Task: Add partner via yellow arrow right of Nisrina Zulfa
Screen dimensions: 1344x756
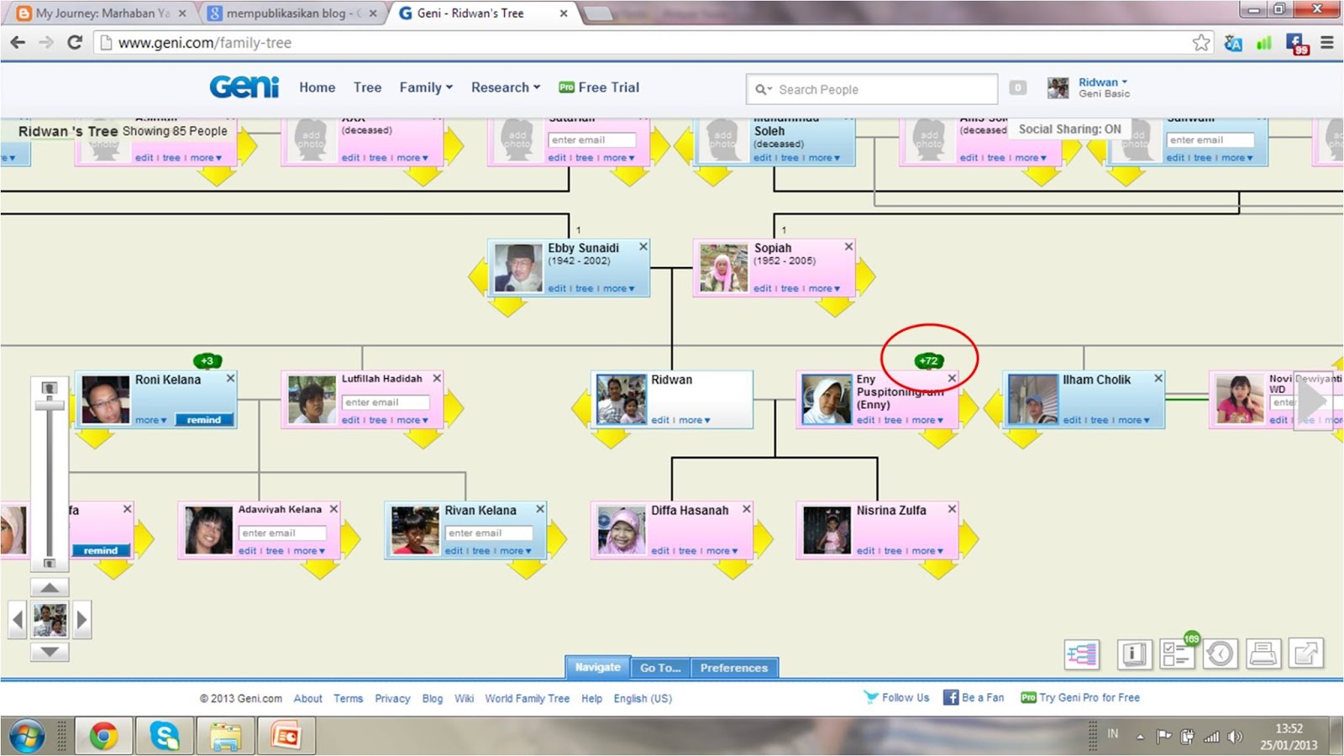Action: click(x=969, y=539)
